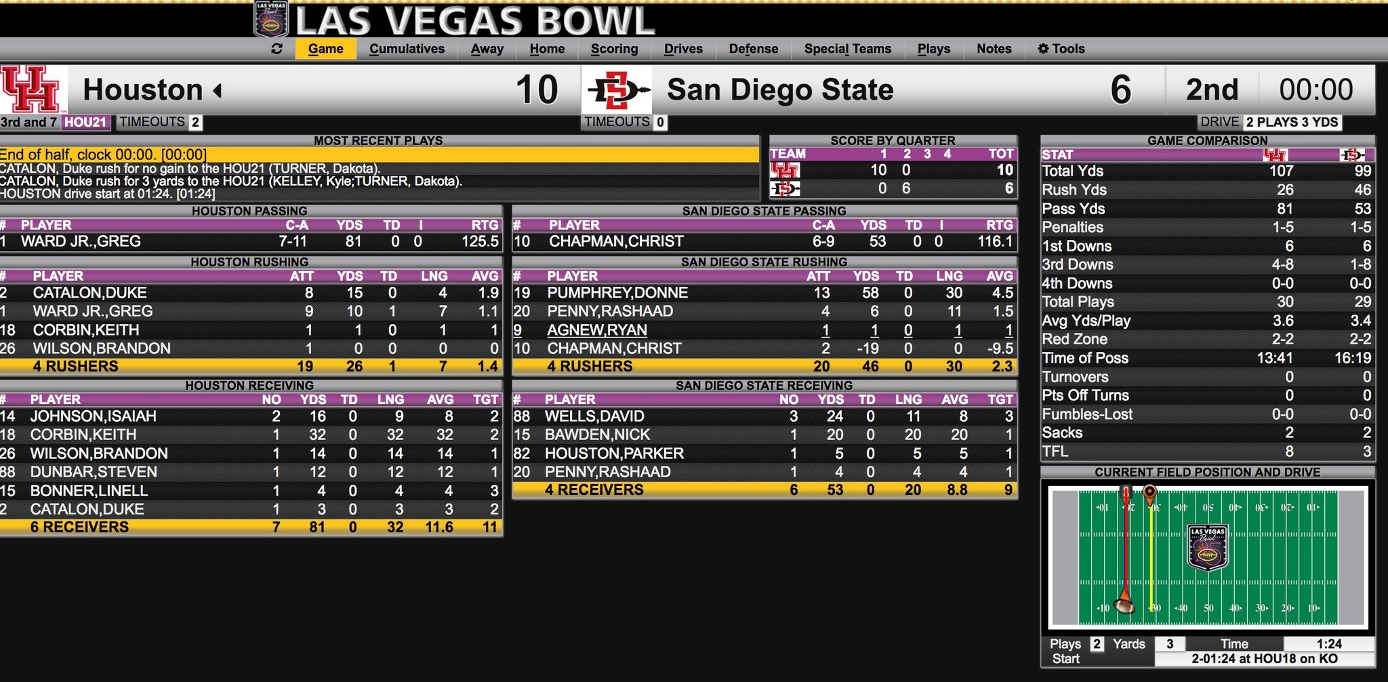Open the Notes tab
Screen dimensions: 1388x682
click(994, 49)
